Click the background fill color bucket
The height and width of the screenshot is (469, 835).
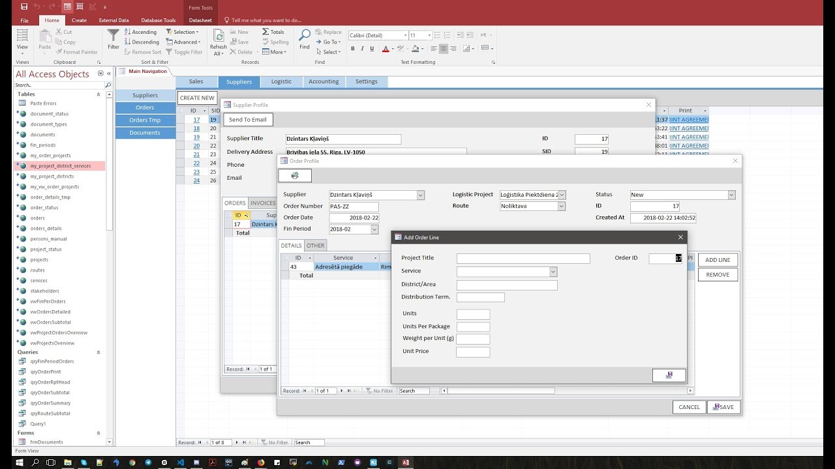[416, 49]
